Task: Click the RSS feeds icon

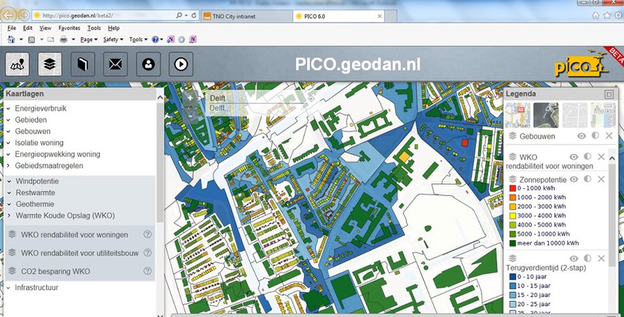Action: click(x=31, y=39)
